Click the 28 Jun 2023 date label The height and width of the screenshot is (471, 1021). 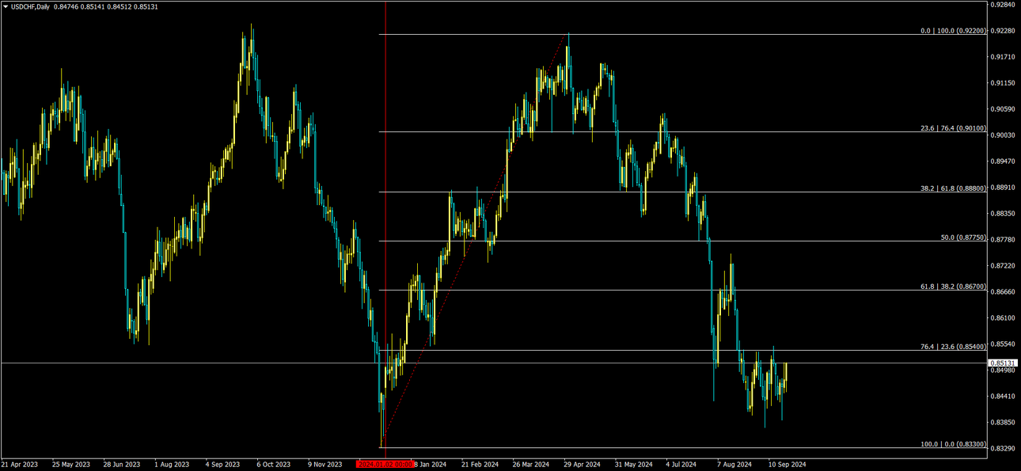point(122,465)
